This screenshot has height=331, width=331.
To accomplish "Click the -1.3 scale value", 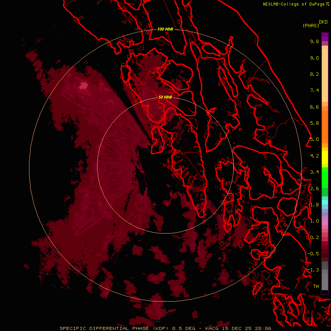I will pos(313,270).
